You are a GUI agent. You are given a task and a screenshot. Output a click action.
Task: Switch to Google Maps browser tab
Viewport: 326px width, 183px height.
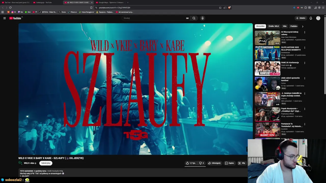(110, 3)
